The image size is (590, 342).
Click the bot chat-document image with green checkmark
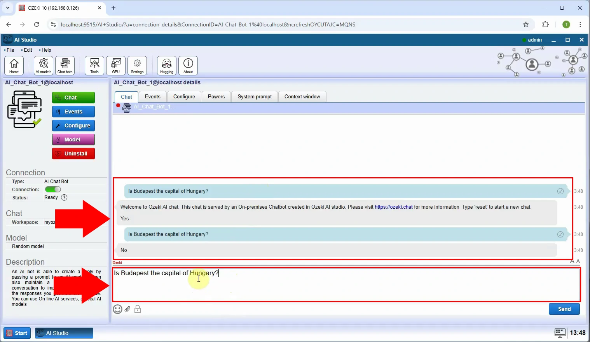24,109
